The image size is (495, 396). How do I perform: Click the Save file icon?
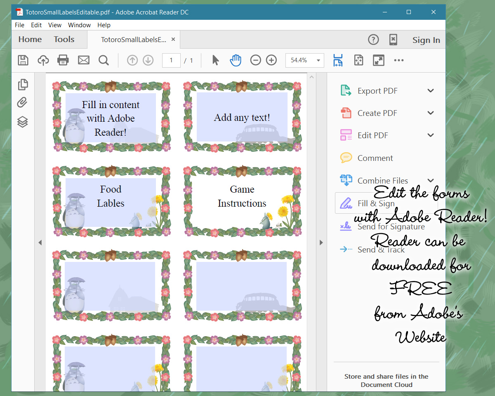tap(23, 60)
